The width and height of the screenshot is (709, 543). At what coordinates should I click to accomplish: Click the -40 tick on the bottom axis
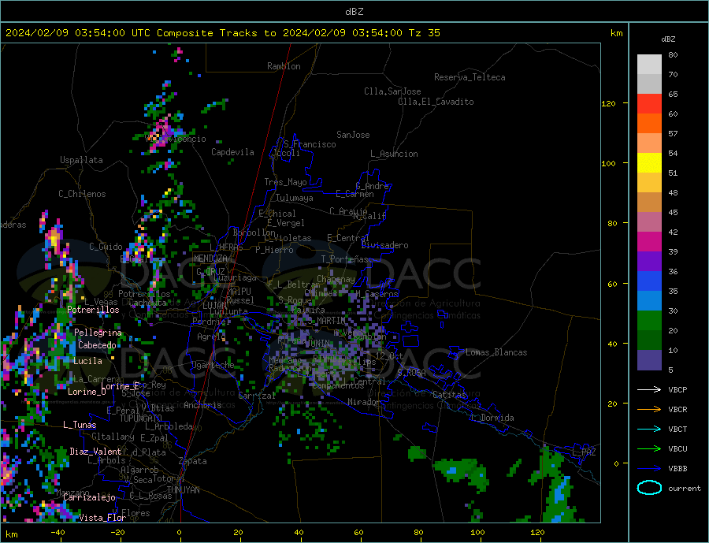[x=58, y=532]
